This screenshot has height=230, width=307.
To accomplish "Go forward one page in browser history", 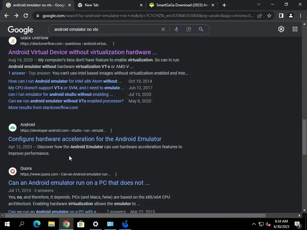I will 16,16.
